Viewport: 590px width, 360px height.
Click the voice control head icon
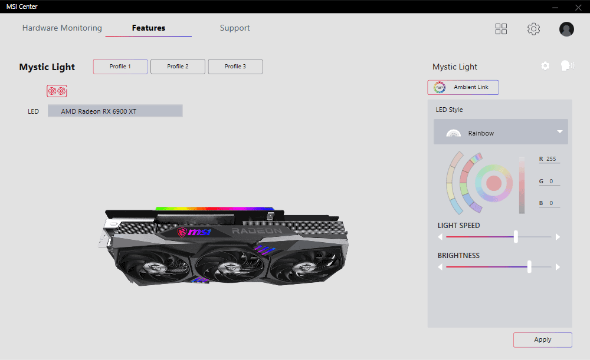tap(567, 66)
